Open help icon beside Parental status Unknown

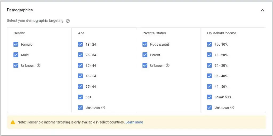[x=167, y=65]
